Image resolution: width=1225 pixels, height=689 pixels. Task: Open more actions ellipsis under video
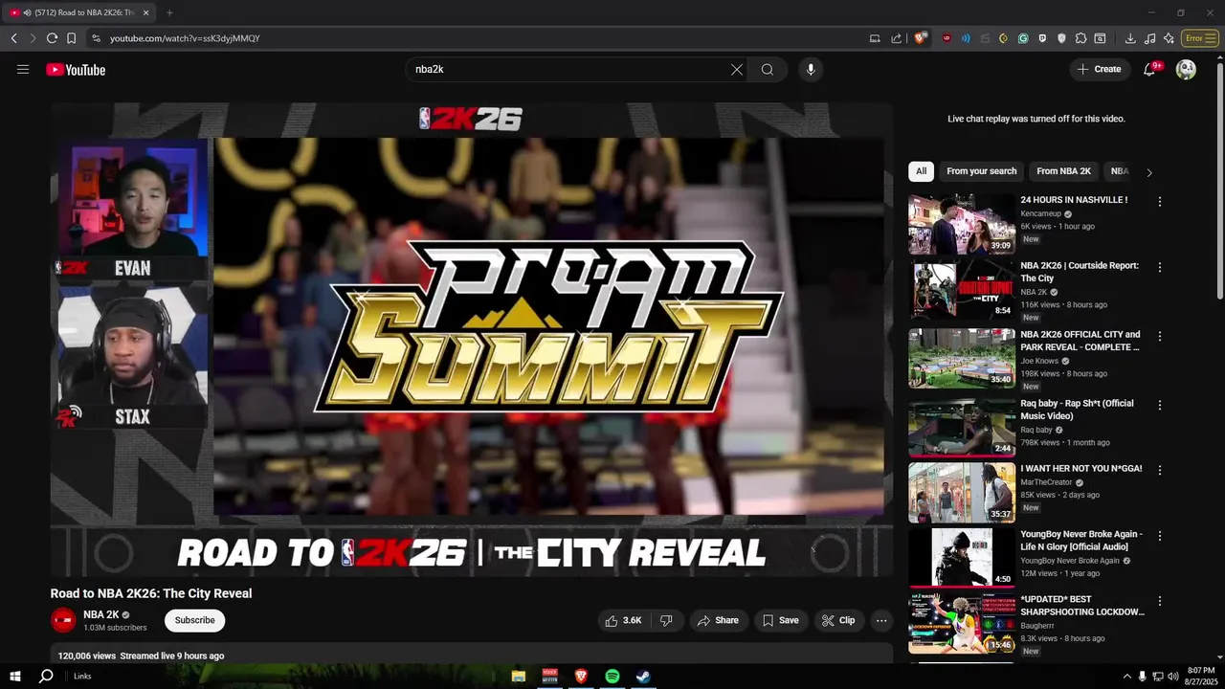coord(881,620)
